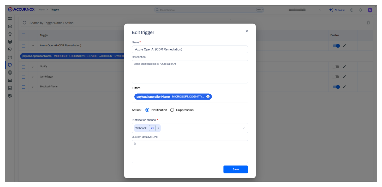Click the Save button
This screenshot has height=187, width=382.
tap(235, 169)
